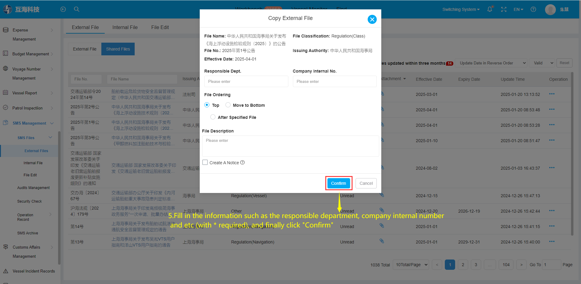Click the Voyage Number globe icon
The image size is (581, 284).
5,69
